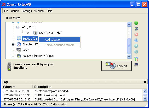The image size is (149, 108).
Task: Click the log scroll up arrow
Action: [x=145, y=91]
